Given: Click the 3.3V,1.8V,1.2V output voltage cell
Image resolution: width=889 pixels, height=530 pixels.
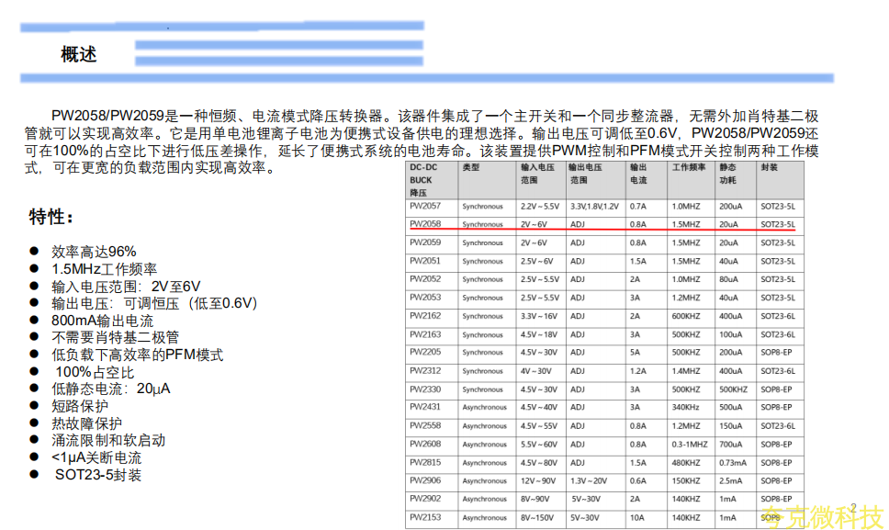Looking at the screenshot, I should click(594, 206).
